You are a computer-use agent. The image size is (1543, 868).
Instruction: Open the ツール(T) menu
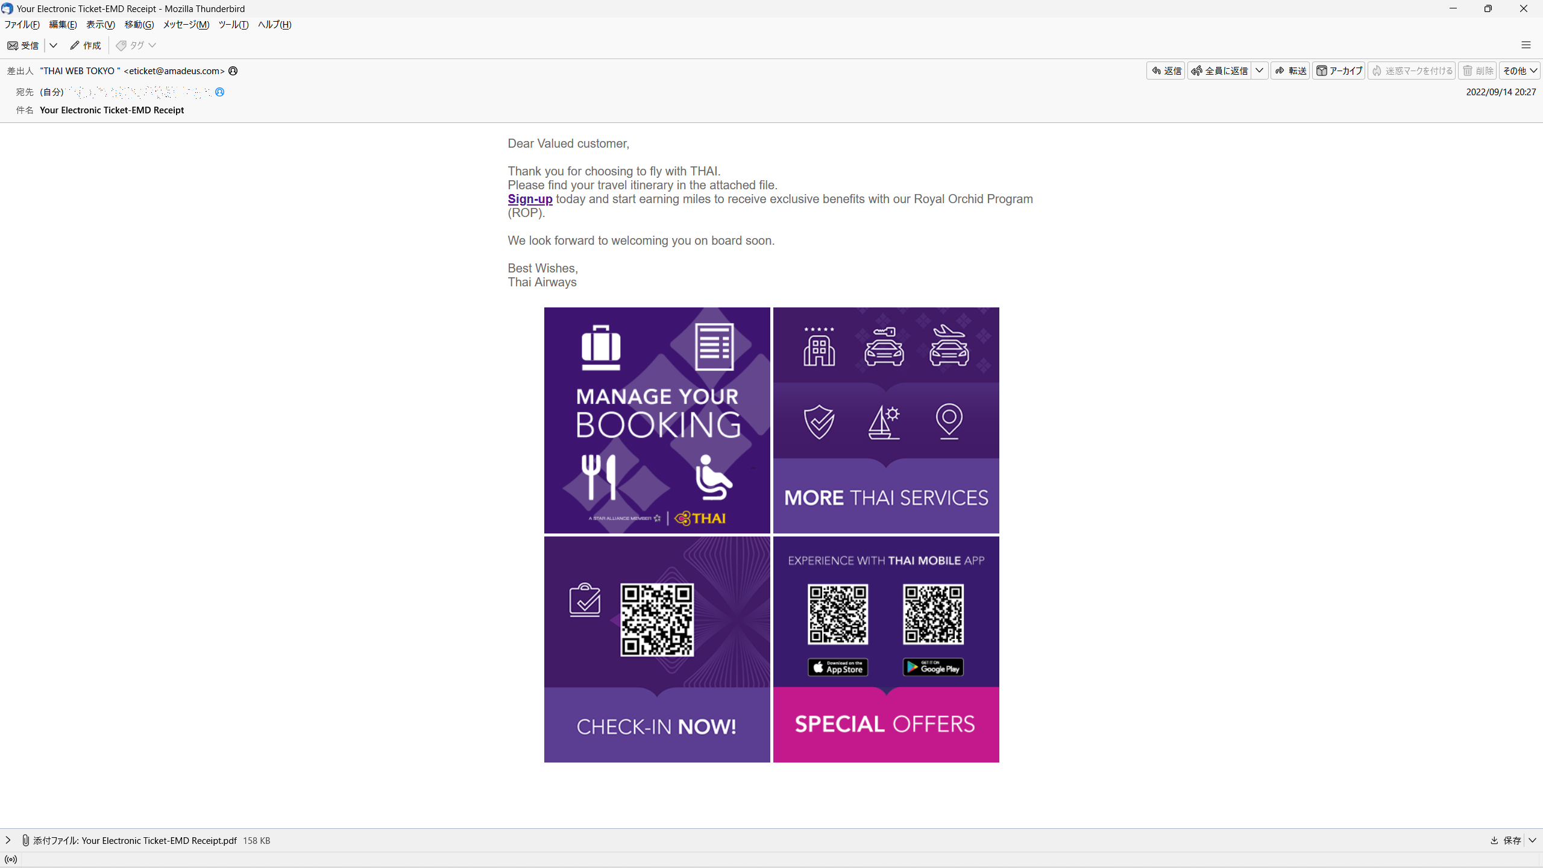tap(233, 25)
